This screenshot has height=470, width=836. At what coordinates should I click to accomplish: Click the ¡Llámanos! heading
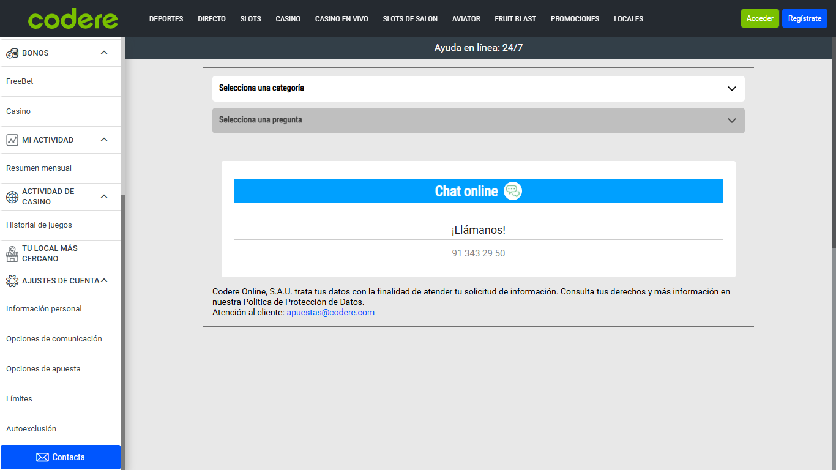click(479, 230)
